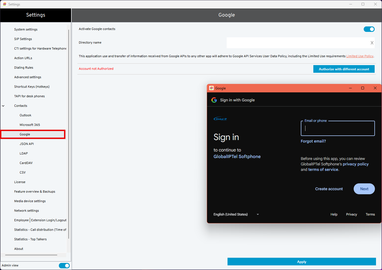
Task: Click the Next button in sign-in
Action: pos(364,189)
